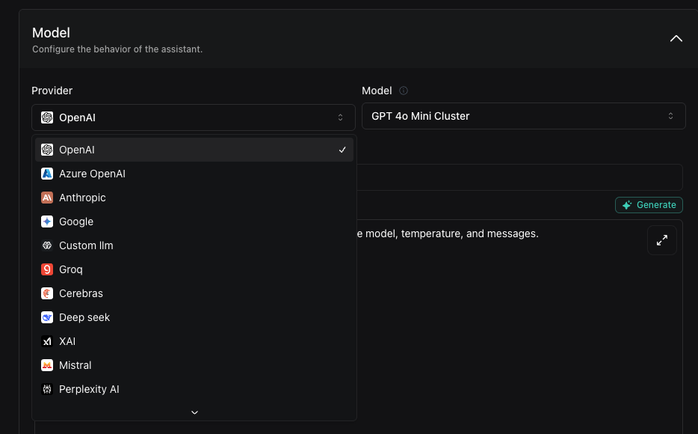The width and height of the screenshot is (698, 434).
Task: Click the Groq option label
Action: [x=71, y=269]
